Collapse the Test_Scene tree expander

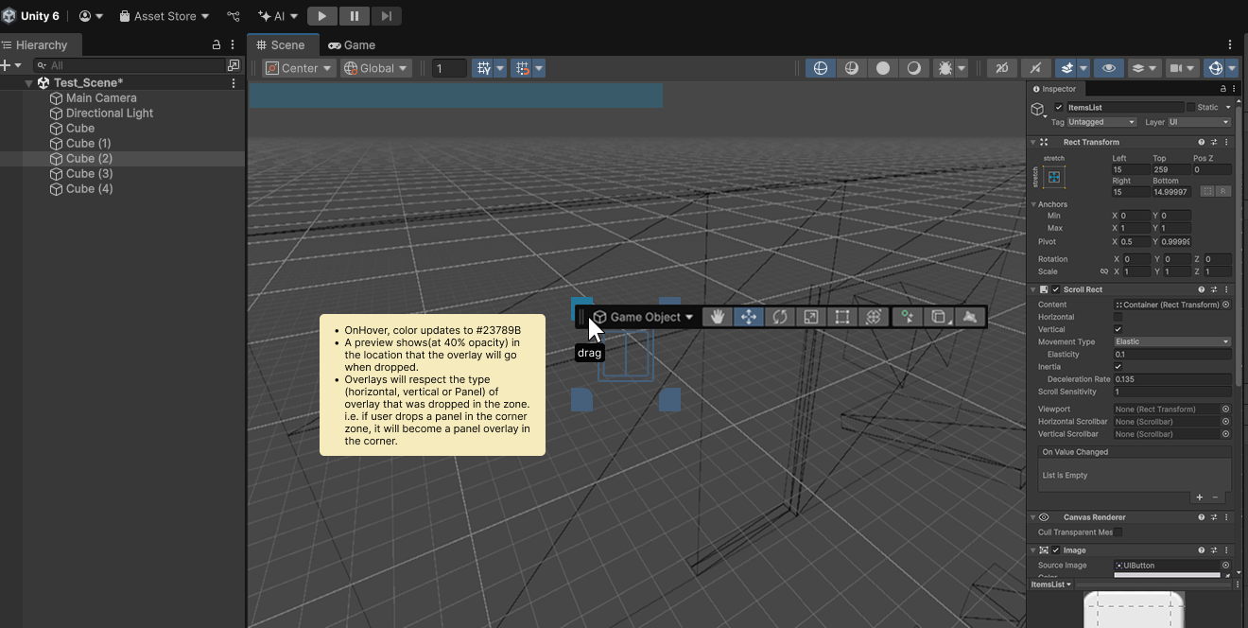(29, 83)
